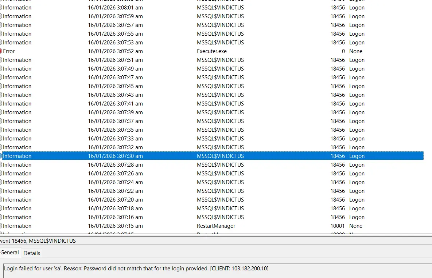The image size is (432, 278).
Task: Click the red Error icon for Executer.exe
Action: click(1, 51)
